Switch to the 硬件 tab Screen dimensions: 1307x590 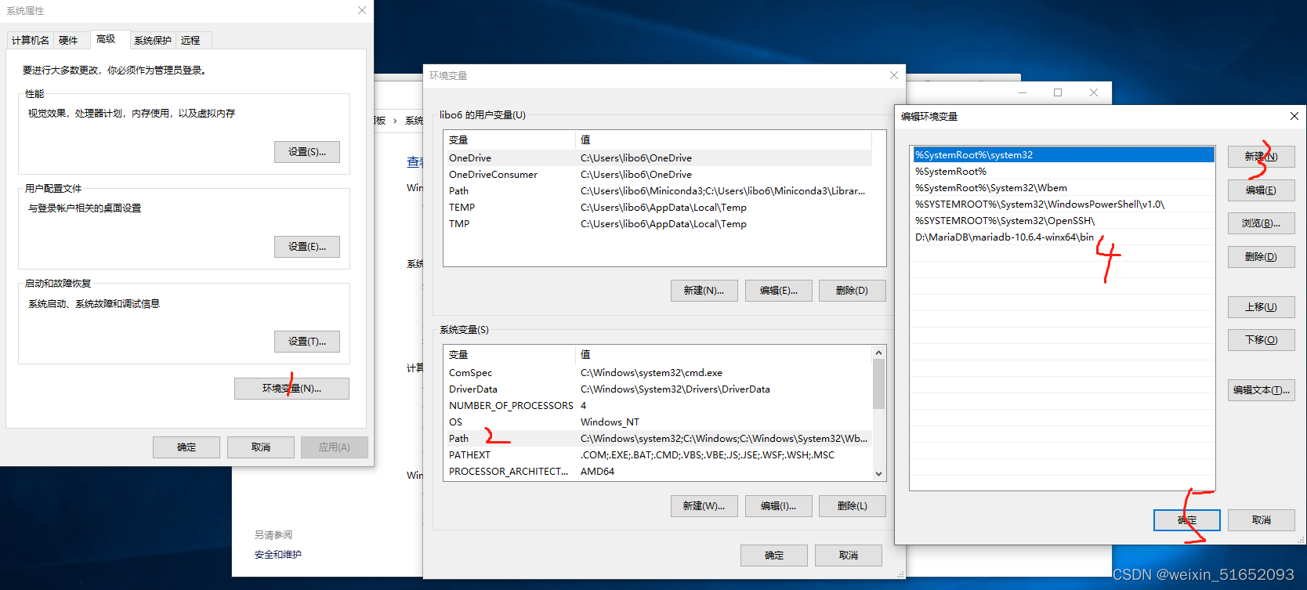68,40
